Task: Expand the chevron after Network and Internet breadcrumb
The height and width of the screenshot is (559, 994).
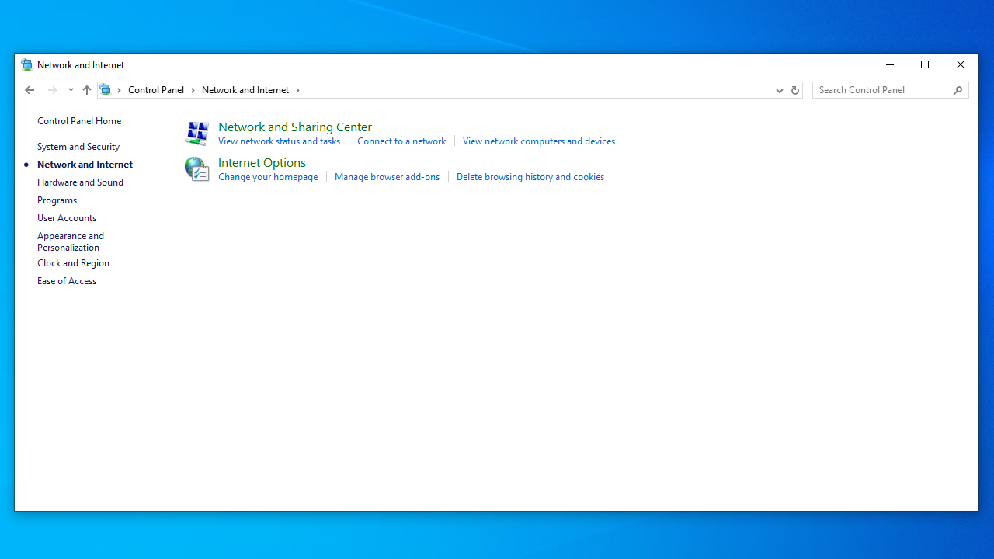Action: (x=297, y=90)
